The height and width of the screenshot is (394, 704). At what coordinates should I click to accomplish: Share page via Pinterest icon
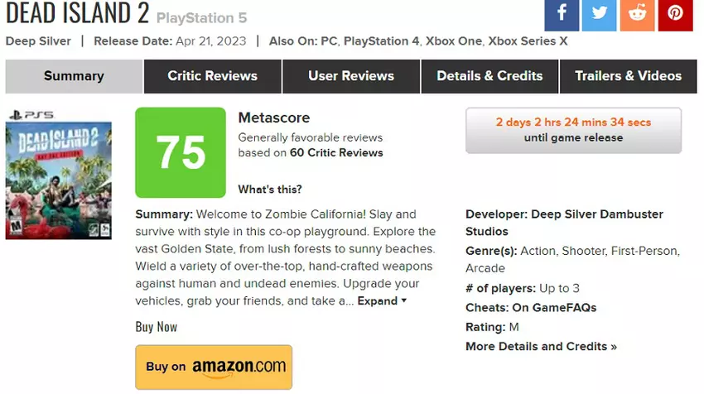pos(675,14)
